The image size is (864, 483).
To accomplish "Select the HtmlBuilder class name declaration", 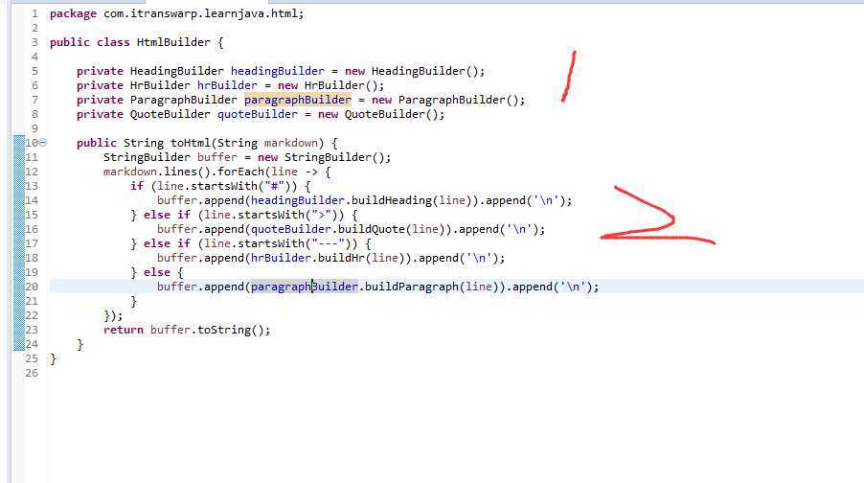I will pyautogui.click(x=173, y=42).
